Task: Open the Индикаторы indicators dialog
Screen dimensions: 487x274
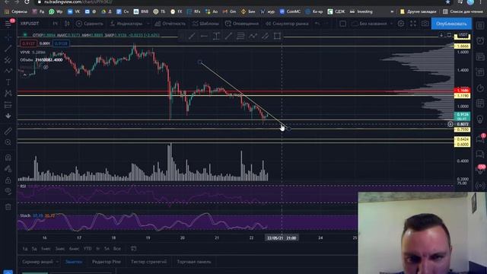Action: (126, 24)
